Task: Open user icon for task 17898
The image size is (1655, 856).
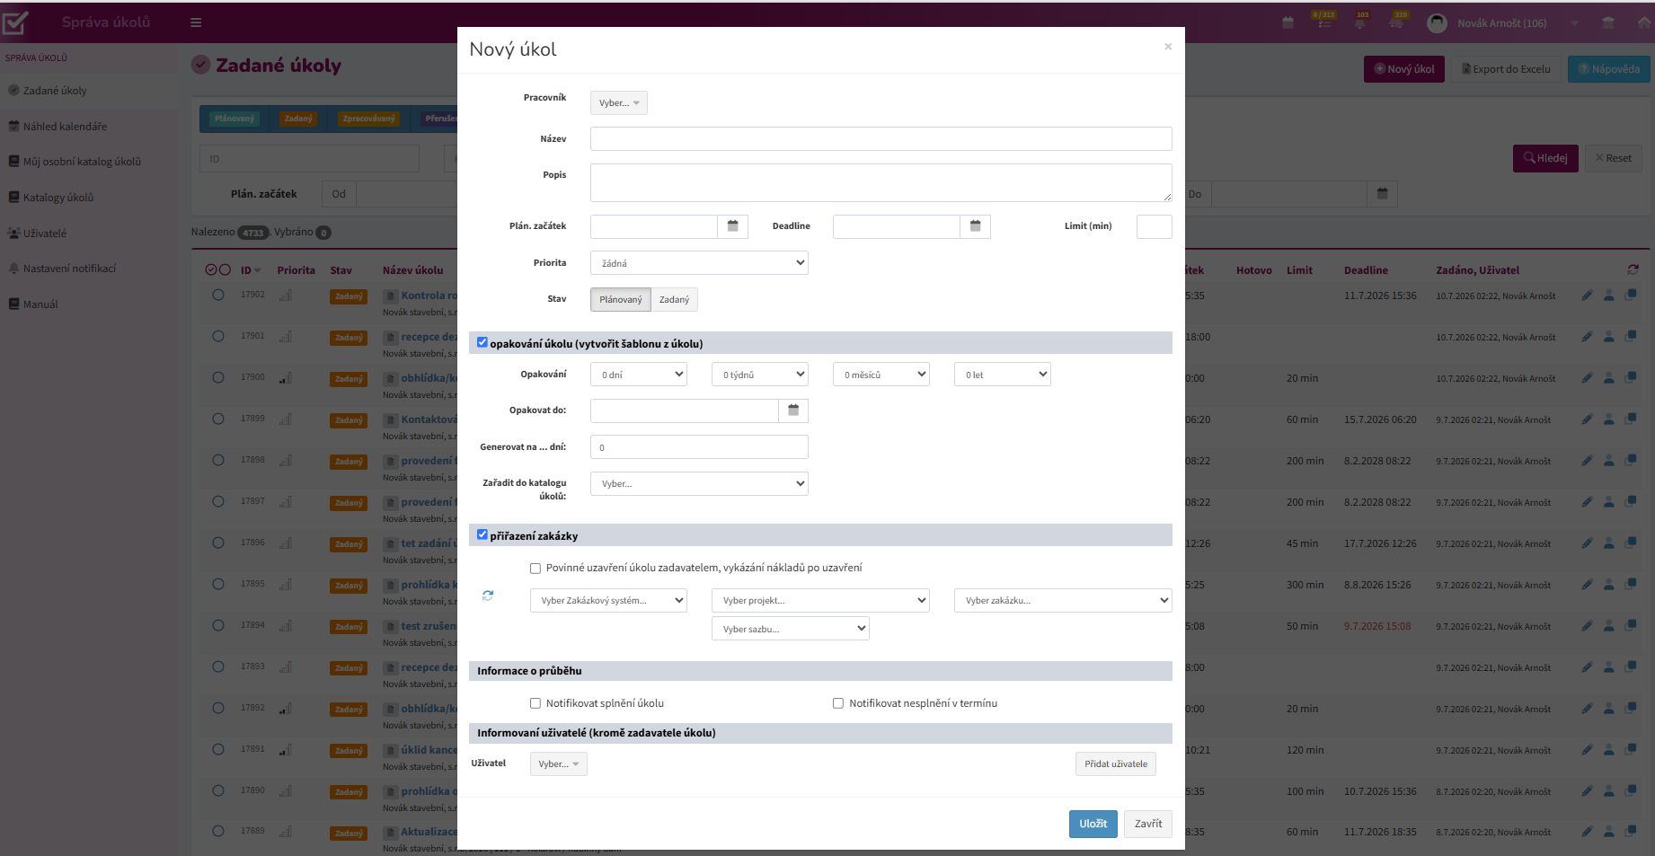Action: coord(1609,461)
